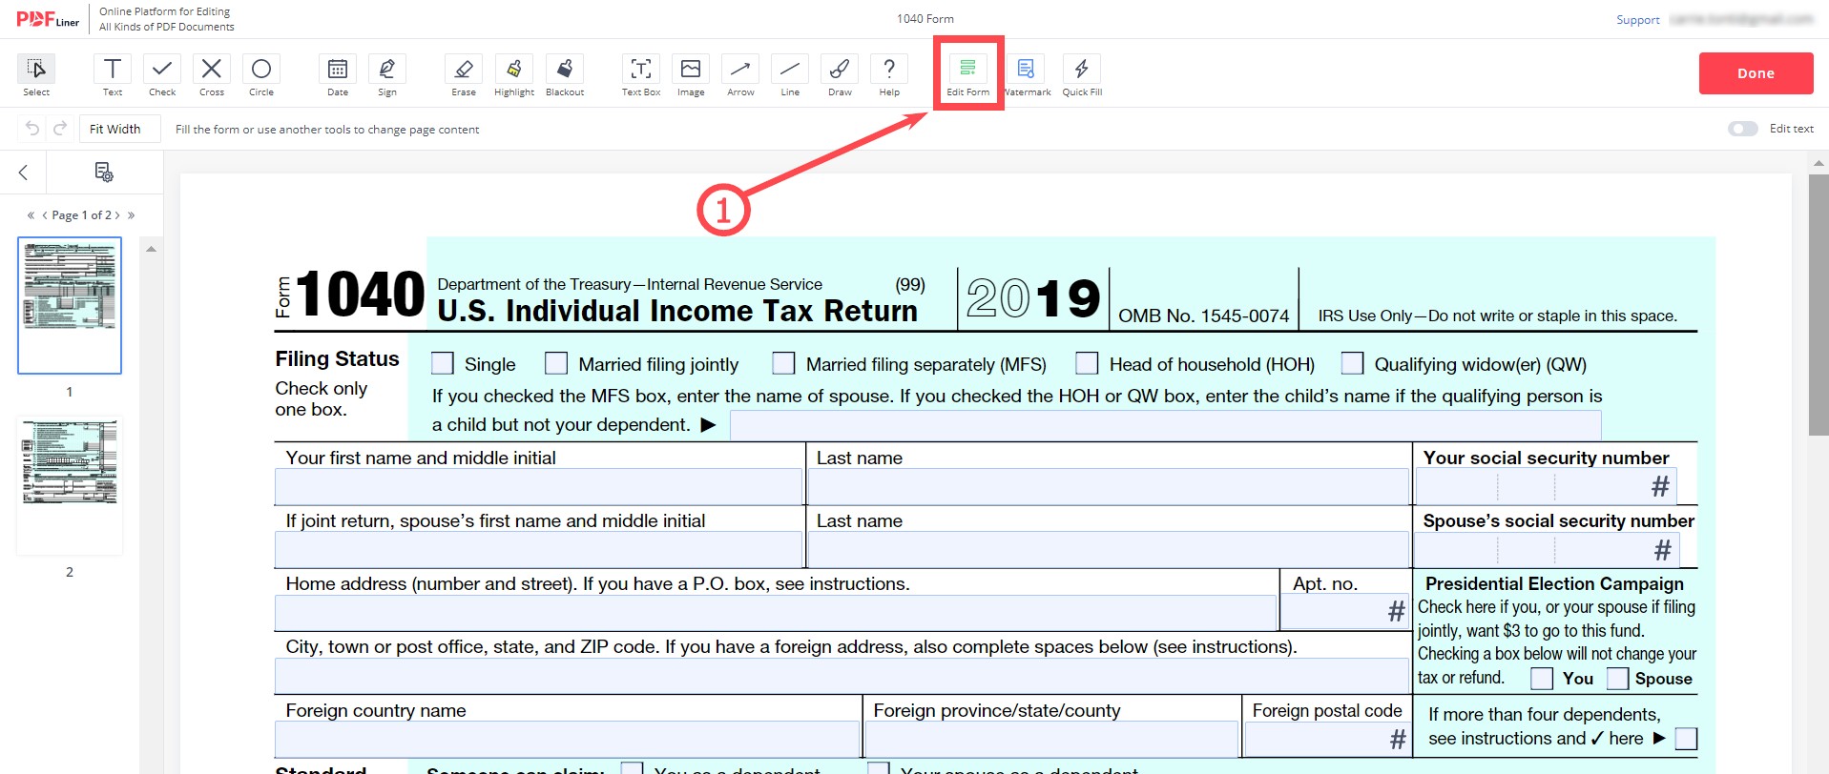Jump to last page arrow
This screenshot has width=1829, height=774.
tap(132, 215)
